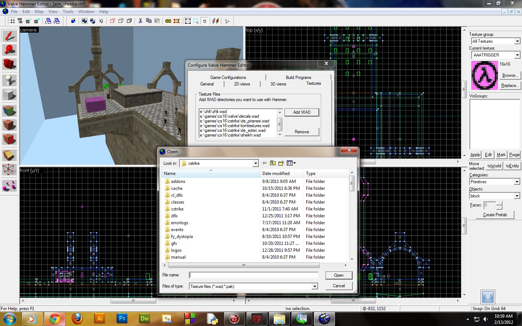Select the Apply Decals tool
This screenshot has height=326, width=522.
[9, 139]
